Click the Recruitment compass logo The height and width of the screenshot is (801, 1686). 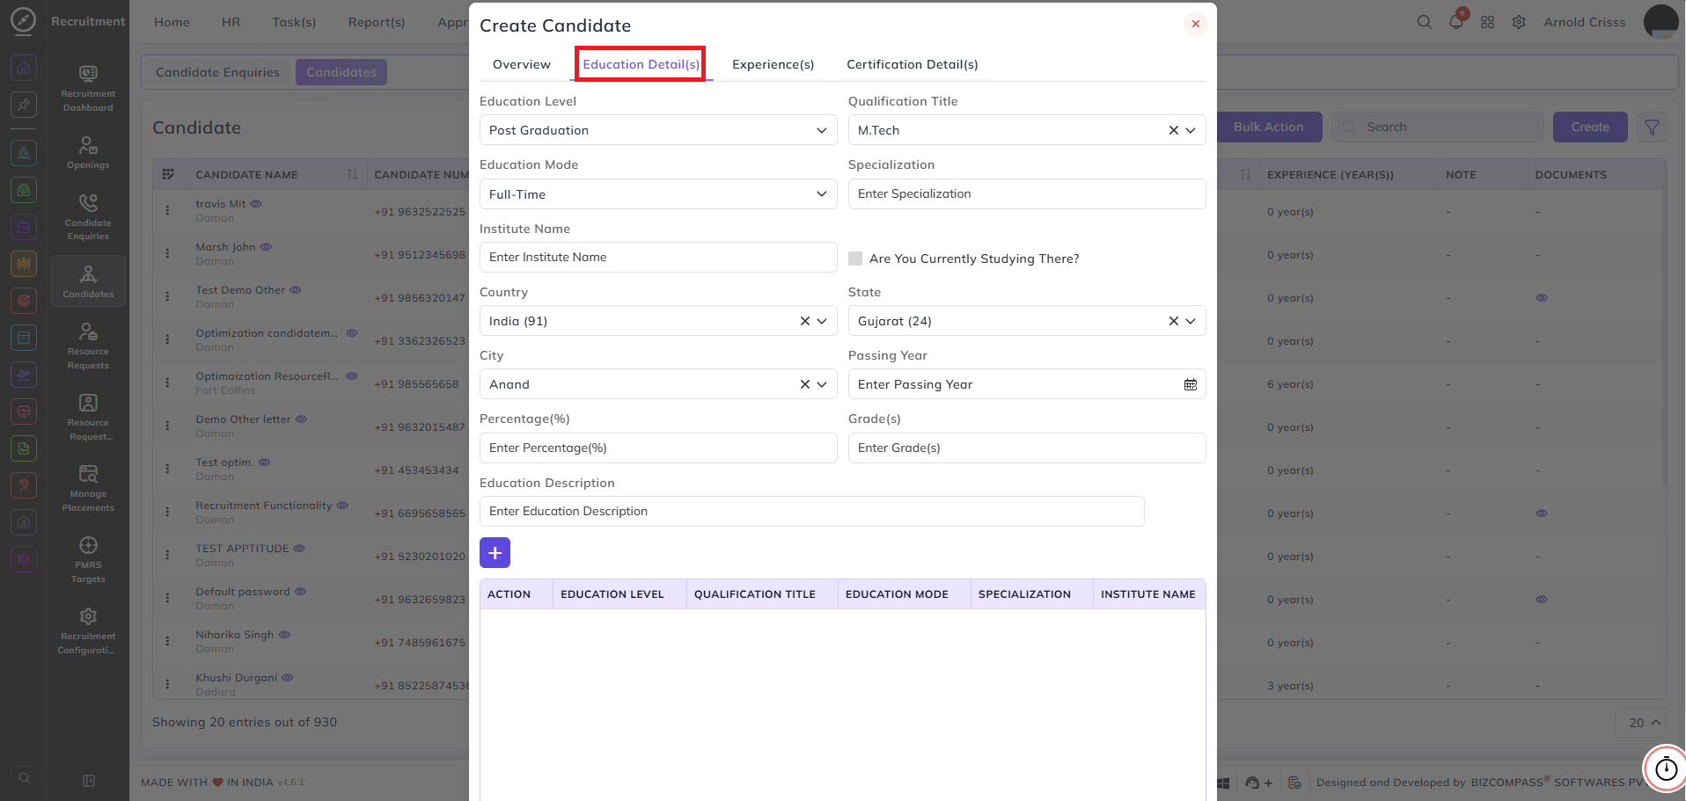(x=23, y=20)
